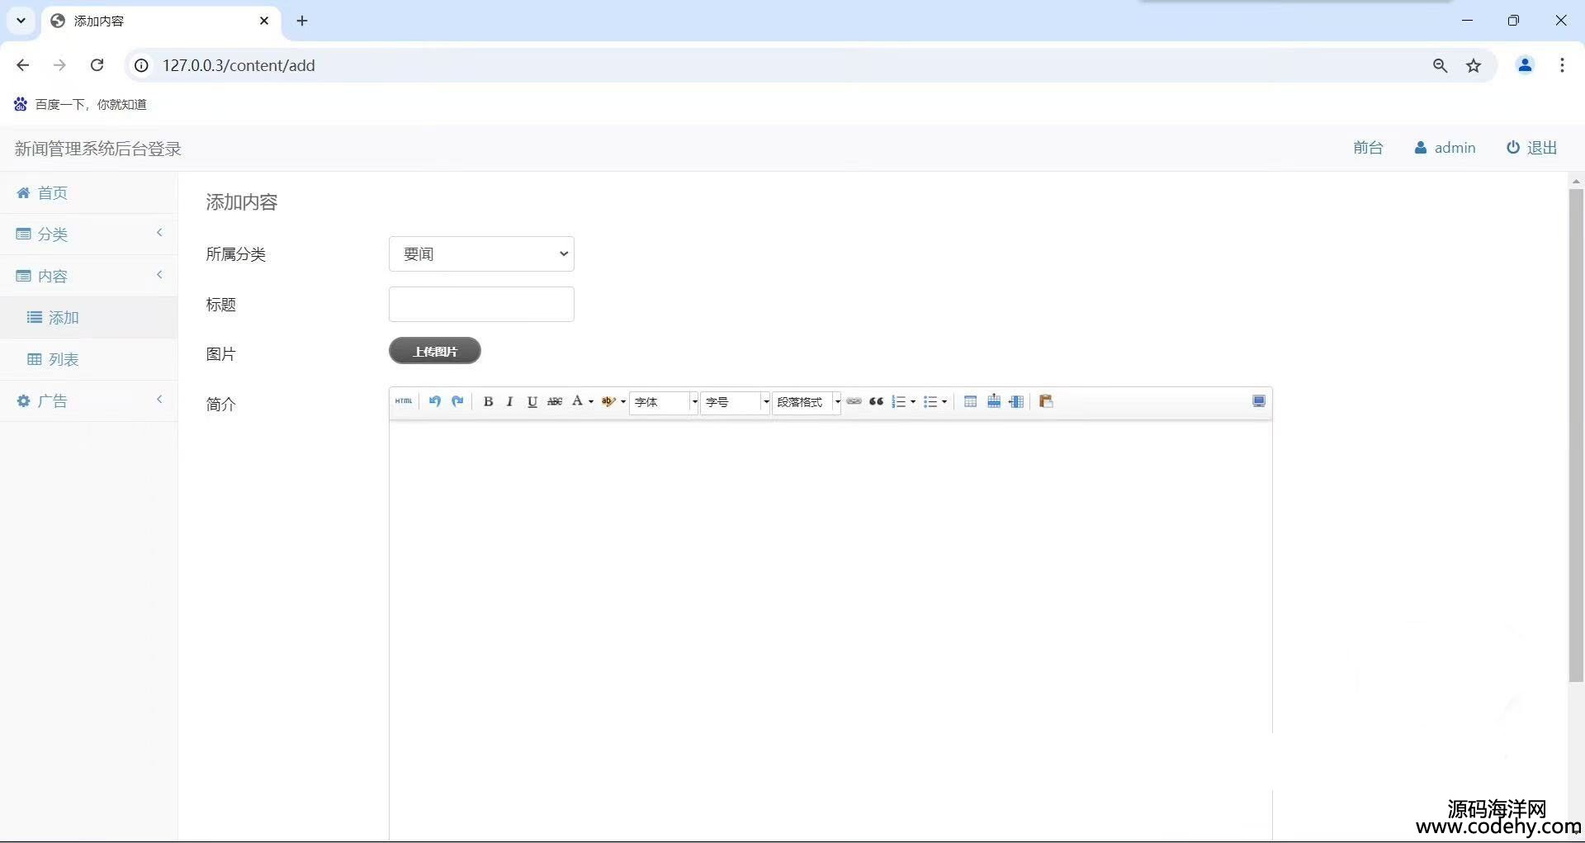Screen dimensions: 1585x843
Task: Click the undo arrow in editor toolbar
Action: click(x=434, y=401)
